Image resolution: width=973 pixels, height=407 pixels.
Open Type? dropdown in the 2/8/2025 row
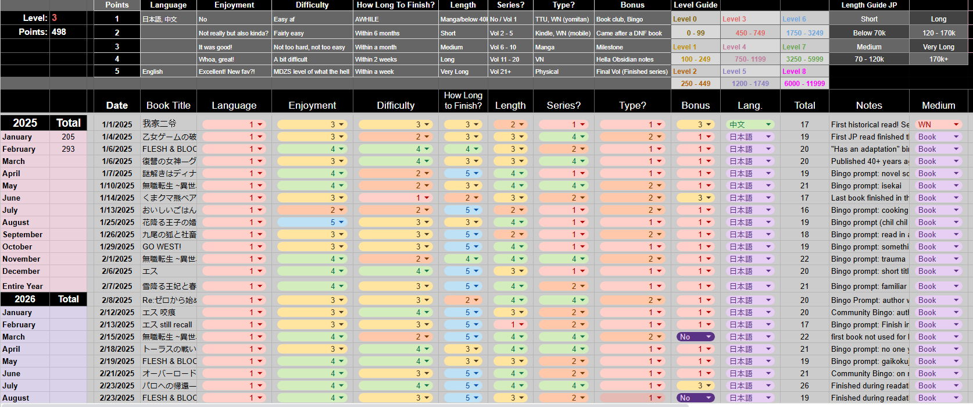[632, 300]
